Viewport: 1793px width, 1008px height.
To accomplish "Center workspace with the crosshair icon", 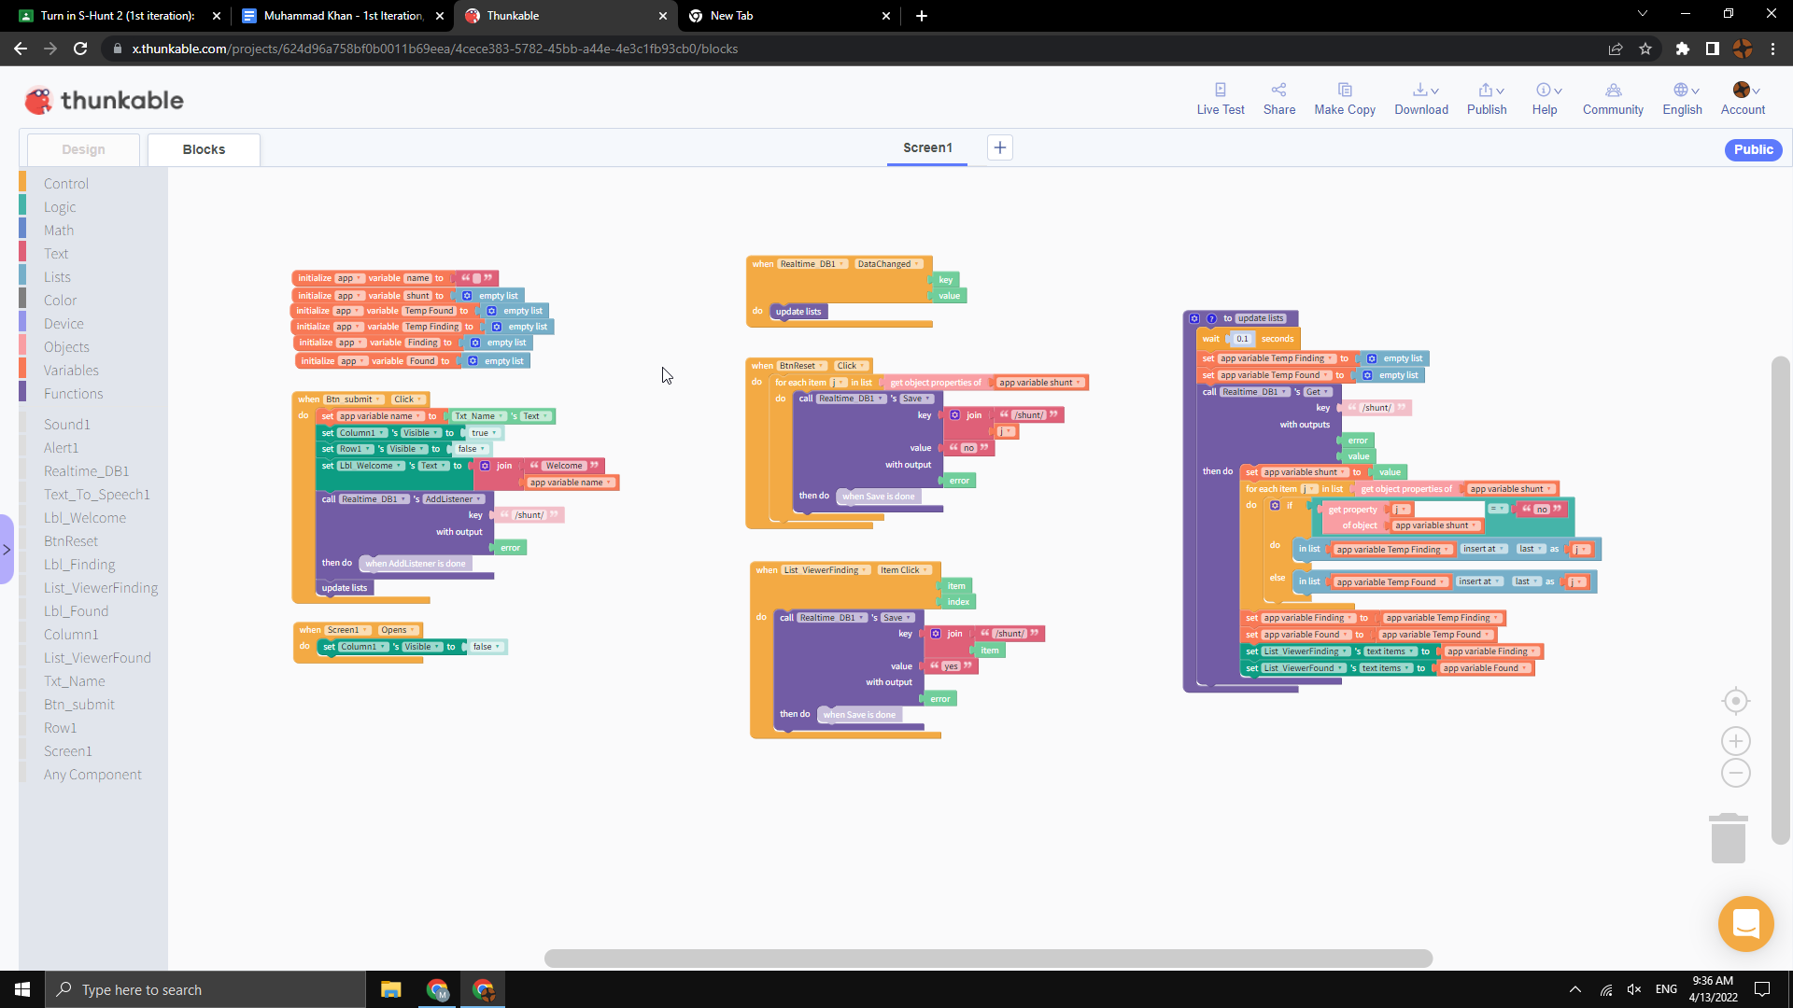I will [x=1735, y=701].
